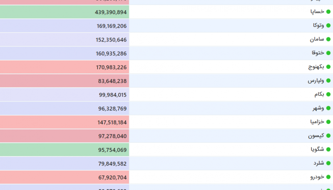
Task: Open the خساپا symbol
Action: coord(317,12)
